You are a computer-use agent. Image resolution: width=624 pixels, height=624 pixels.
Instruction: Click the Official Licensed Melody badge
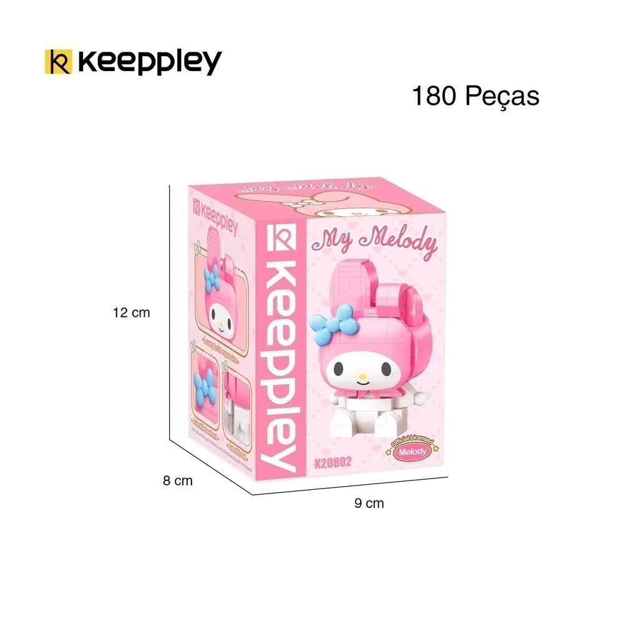coord(412,449)
